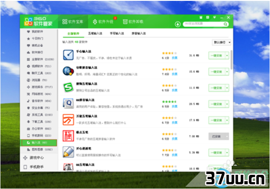Click 一键安装 for QQ拼音输入法
Screen dimensions: 270x189
pos(217,104)
